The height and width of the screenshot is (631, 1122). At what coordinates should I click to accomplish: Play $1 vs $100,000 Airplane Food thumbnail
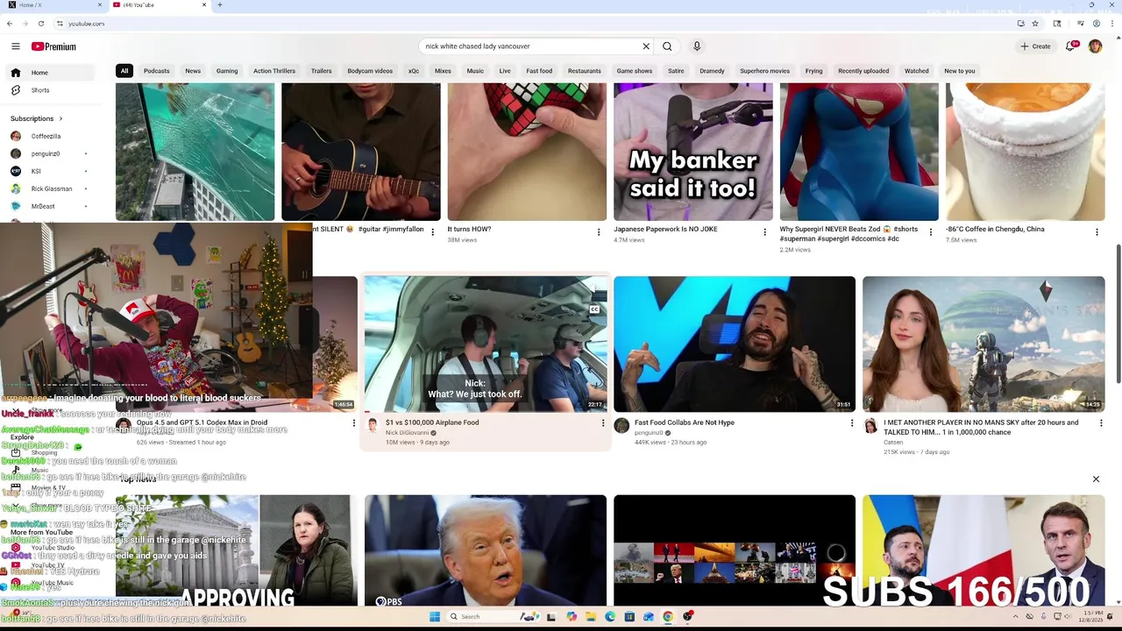point(486,344)
